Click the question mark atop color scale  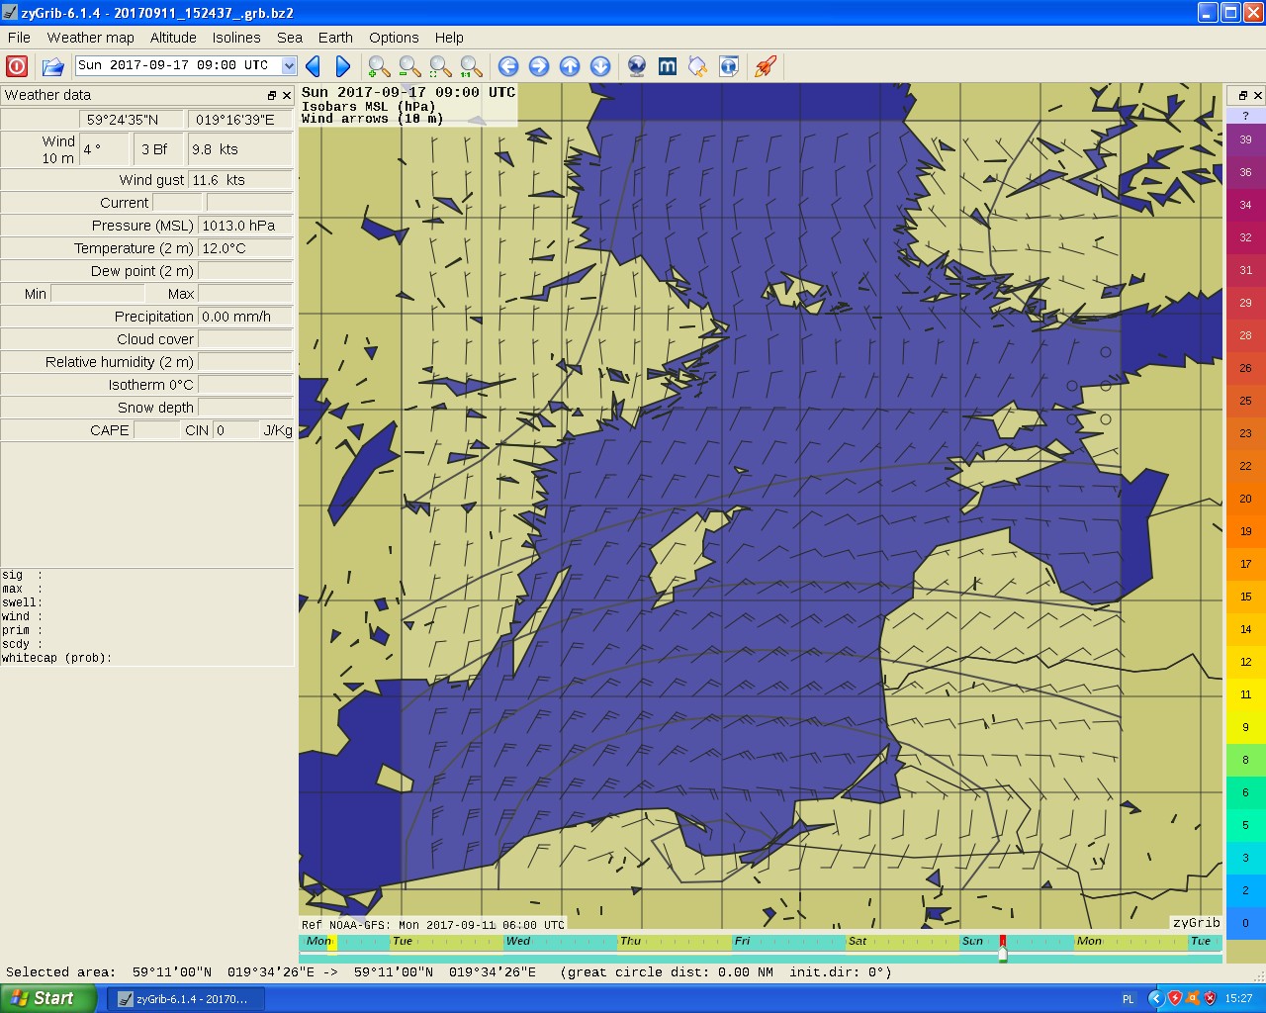pos(1245,116)
